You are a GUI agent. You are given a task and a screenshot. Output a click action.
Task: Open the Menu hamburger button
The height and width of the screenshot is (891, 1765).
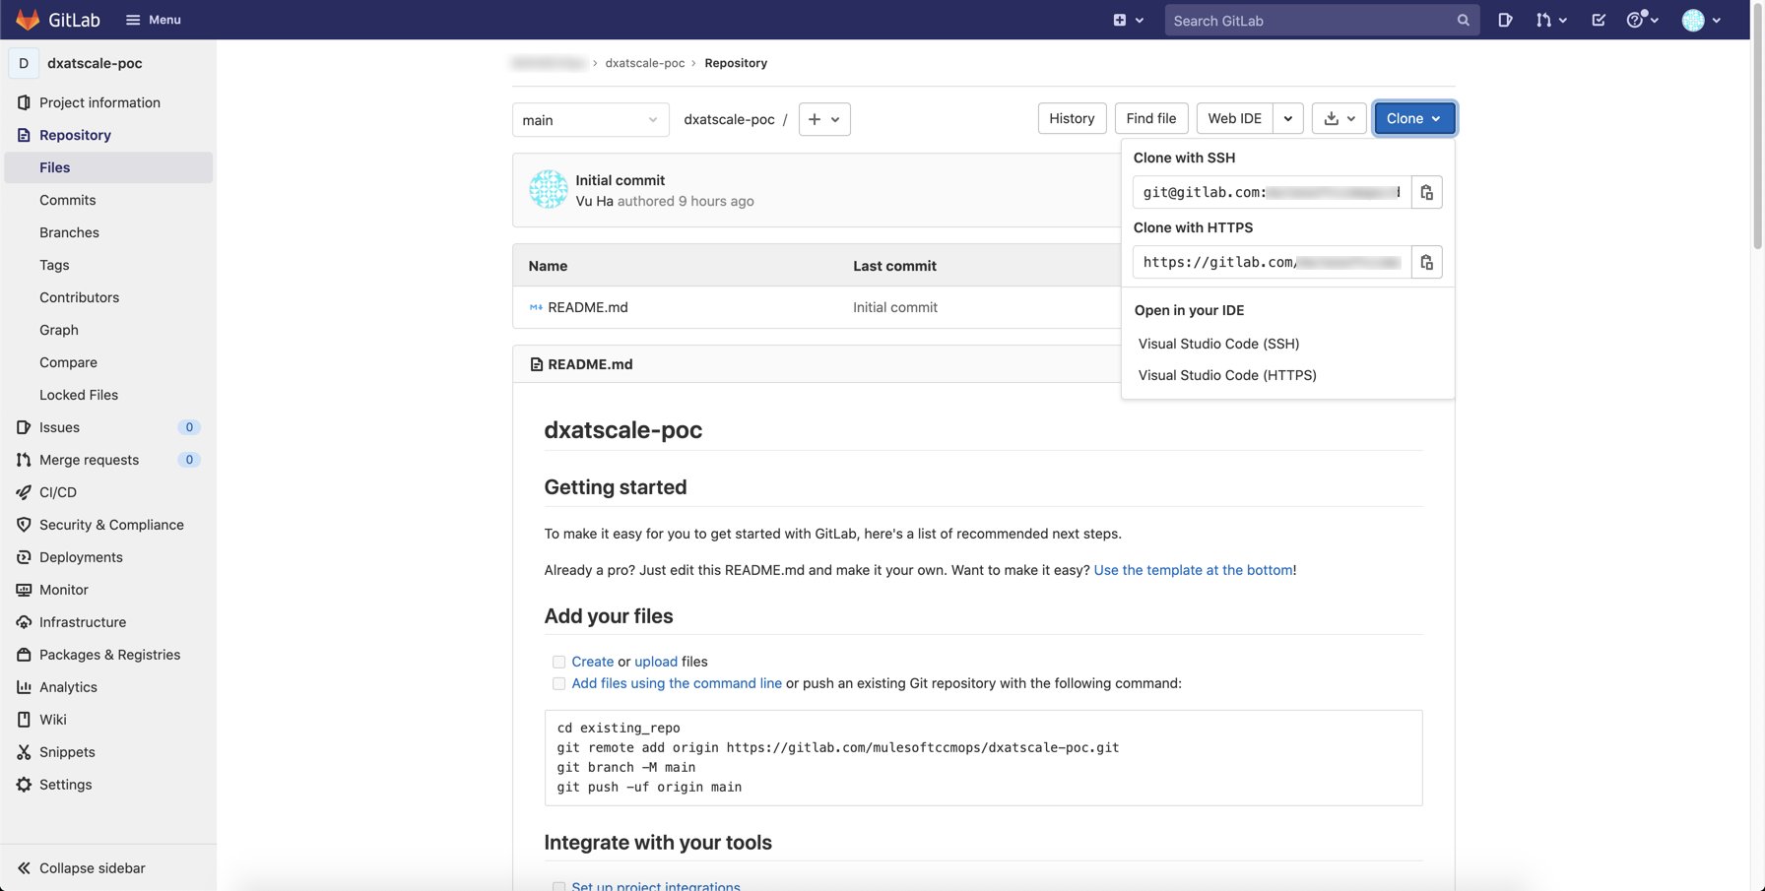(x=153, y=20)
